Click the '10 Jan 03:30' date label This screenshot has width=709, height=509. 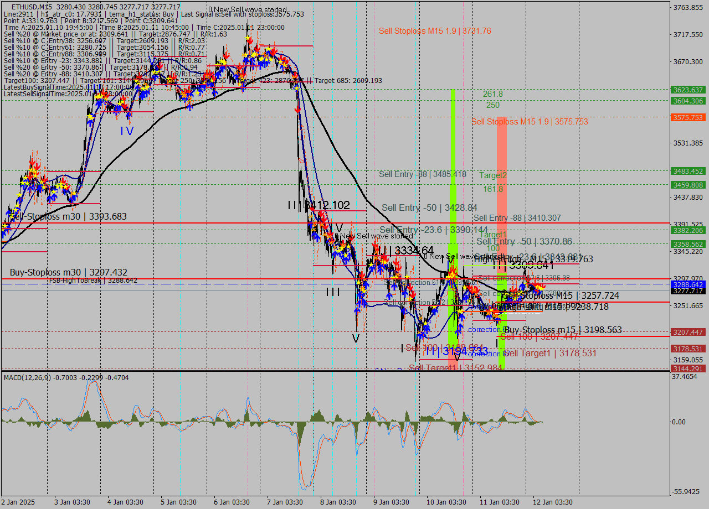click(x=446, y=502)
